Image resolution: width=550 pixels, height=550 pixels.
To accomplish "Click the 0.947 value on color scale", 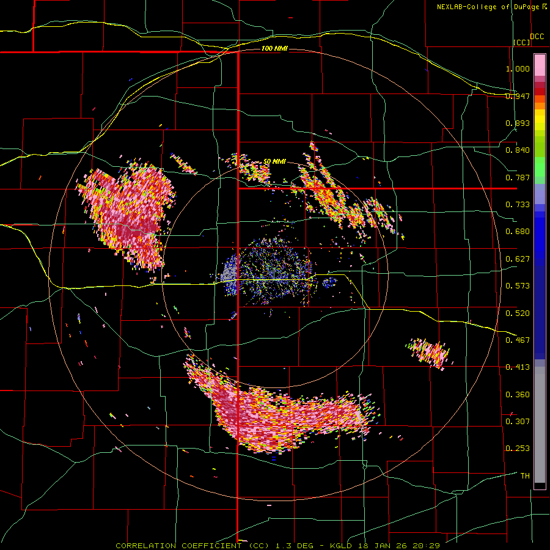I will 518,96.
